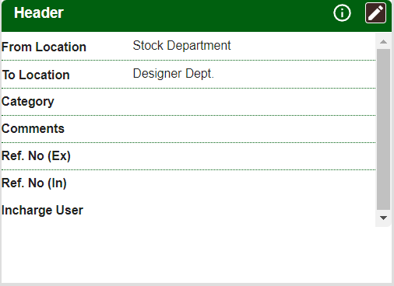Click the scrollbar down arrow
The image size is (394, 286).
click(x=383, y=218)
